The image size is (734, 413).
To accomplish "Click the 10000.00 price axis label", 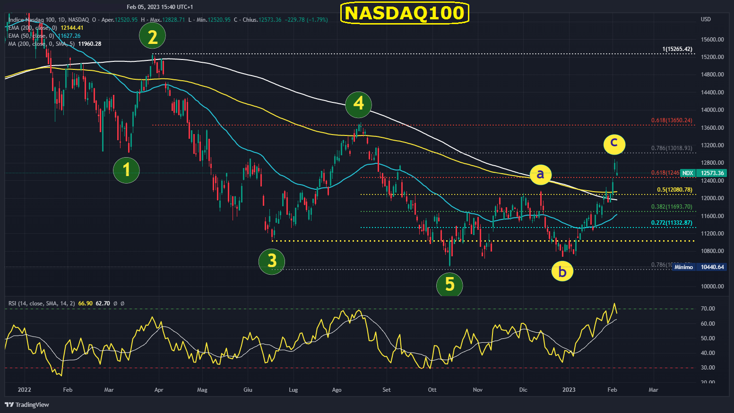I will [712, 287].
